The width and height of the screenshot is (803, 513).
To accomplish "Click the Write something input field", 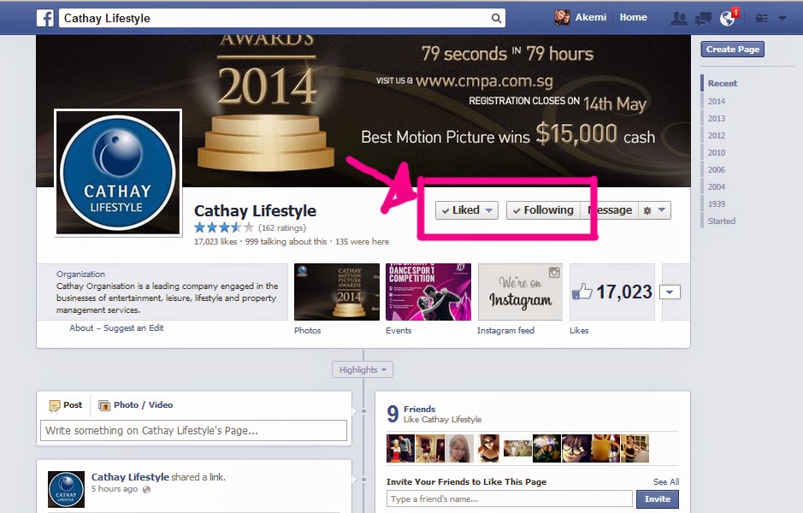I will (x=193, y=431).
